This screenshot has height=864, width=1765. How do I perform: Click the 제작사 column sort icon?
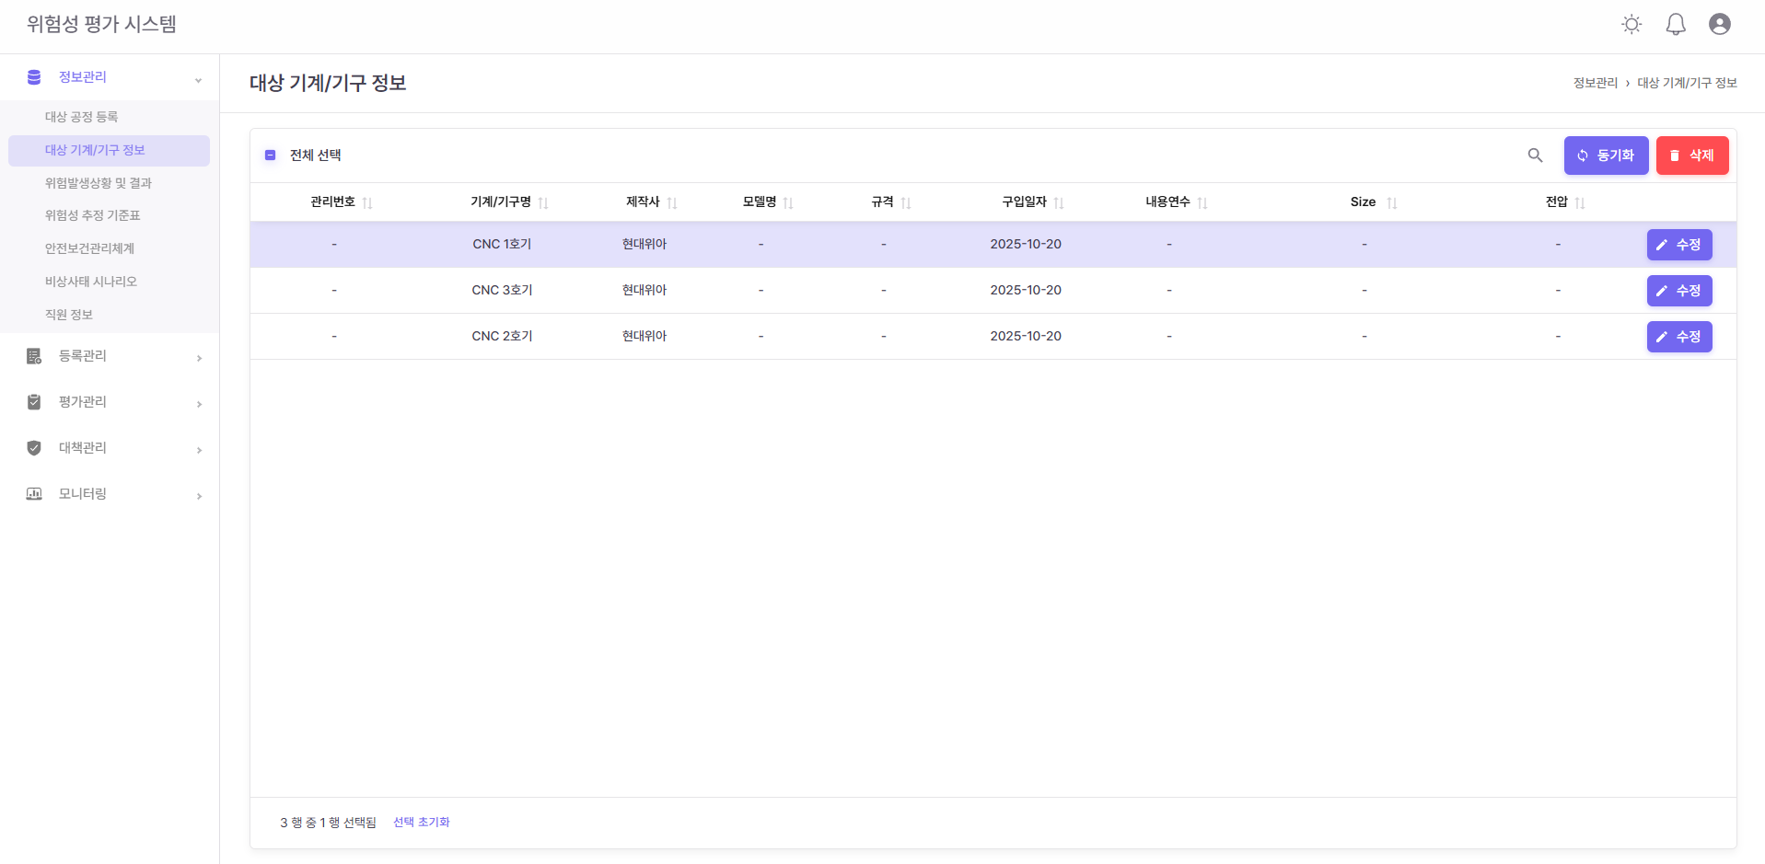(x=672, y=203)
